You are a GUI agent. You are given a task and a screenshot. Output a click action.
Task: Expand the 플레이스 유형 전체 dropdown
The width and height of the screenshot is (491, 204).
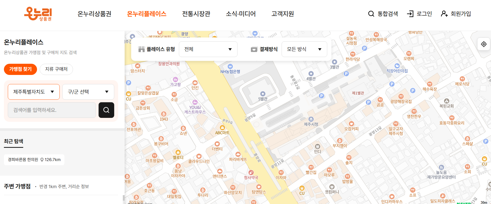(x=208, y=49)
